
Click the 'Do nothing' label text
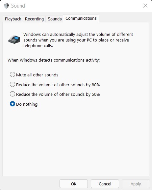pos(27,104)
